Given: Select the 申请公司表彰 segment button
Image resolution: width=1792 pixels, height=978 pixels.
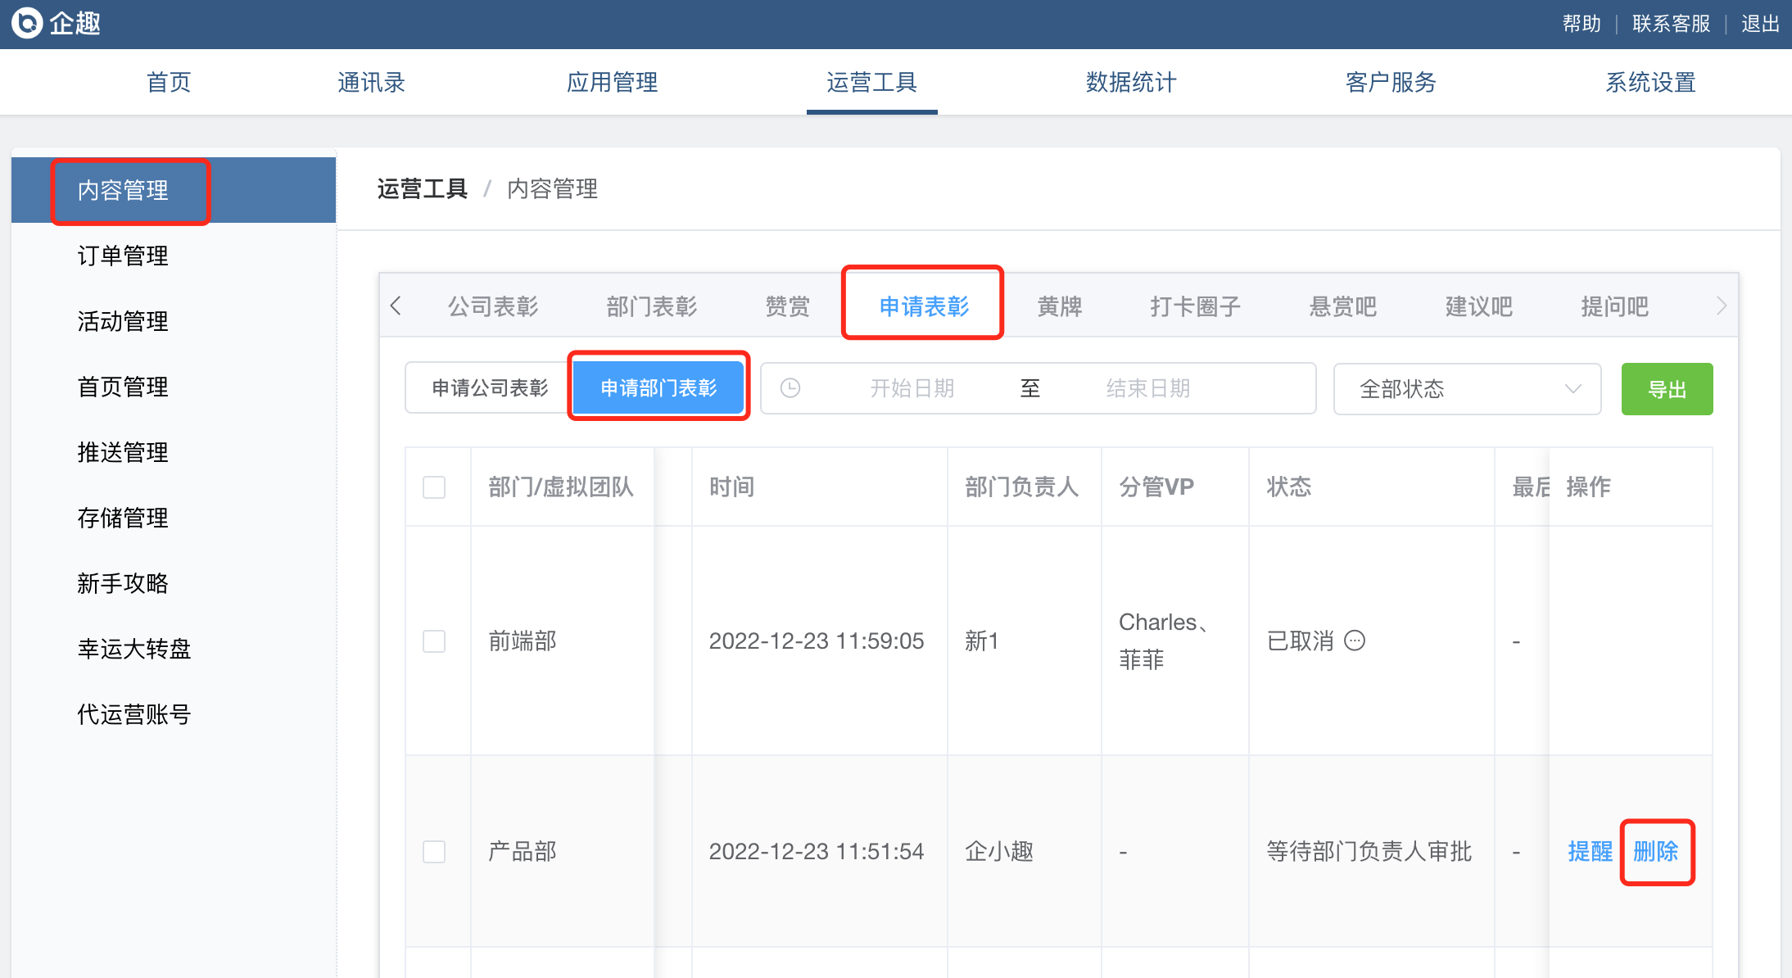Looking at the screenshot, I should coord(490,388).
